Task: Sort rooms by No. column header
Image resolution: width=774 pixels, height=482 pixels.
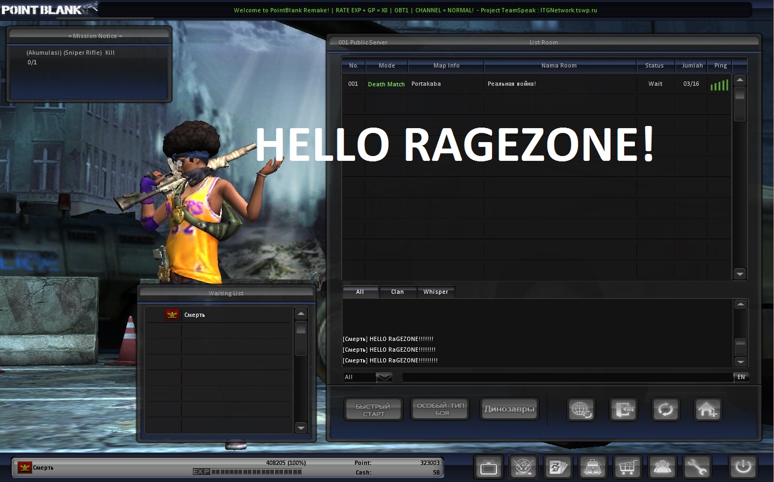Action: coord(353,65)
